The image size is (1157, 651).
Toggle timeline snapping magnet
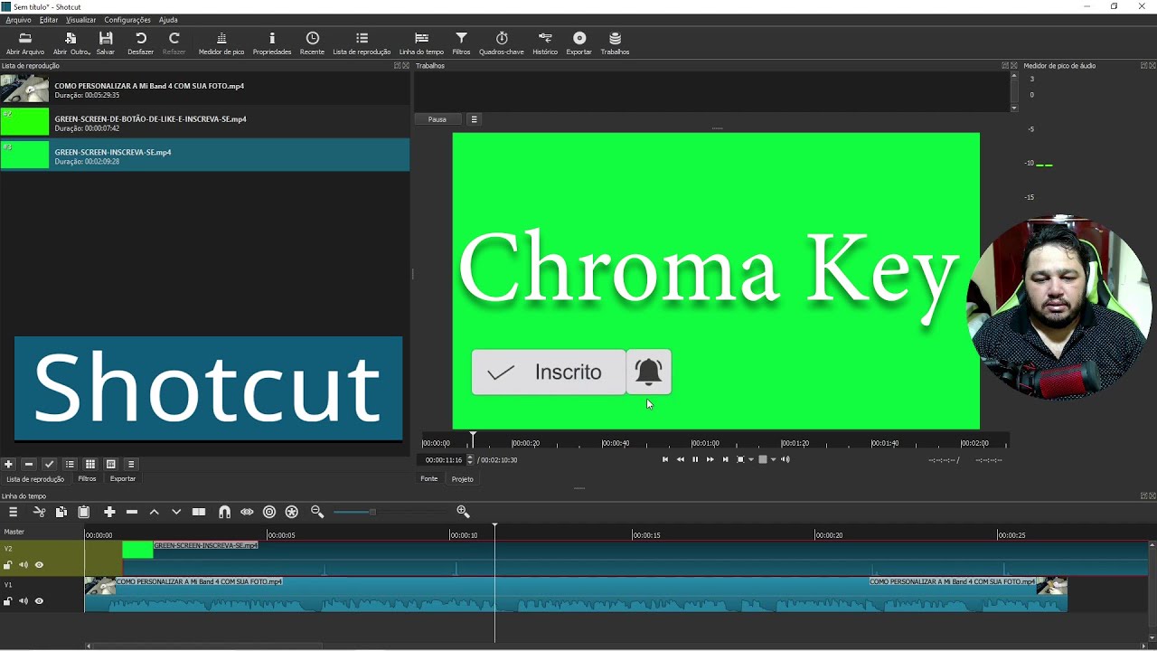pyautogui.click(x=225, y=512)
